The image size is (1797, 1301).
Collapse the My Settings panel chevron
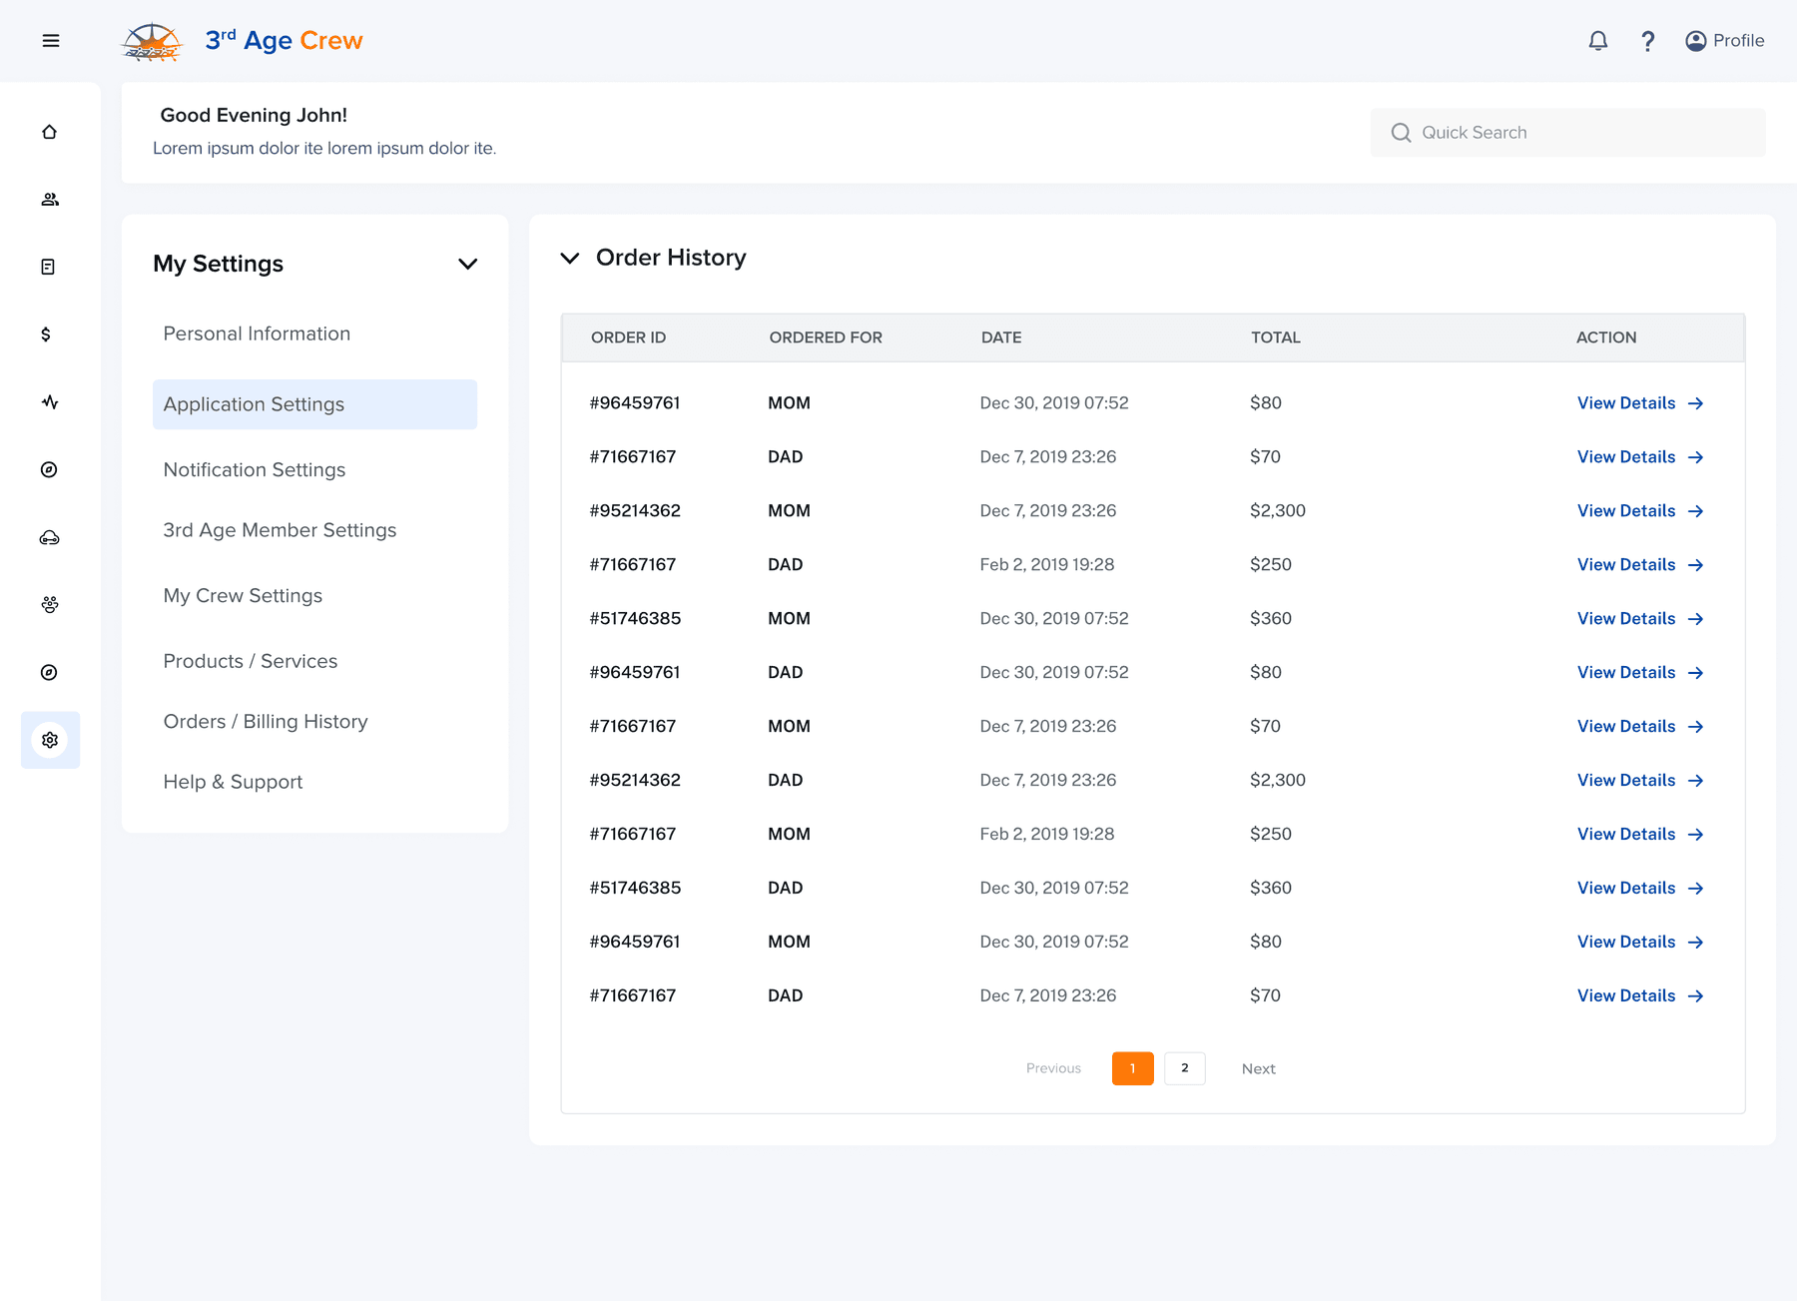coord(467,265)
